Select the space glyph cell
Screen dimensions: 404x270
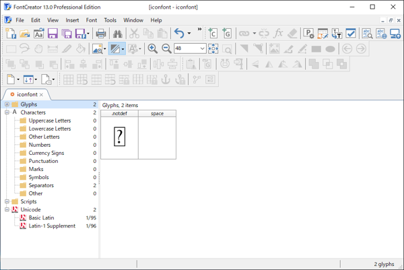(x=157, y=135)
